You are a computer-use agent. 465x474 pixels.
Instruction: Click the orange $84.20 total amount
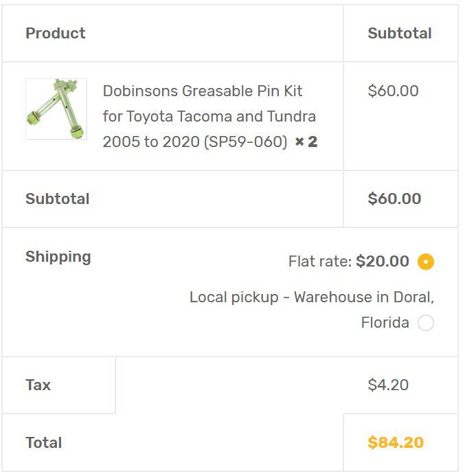(396, 442)
